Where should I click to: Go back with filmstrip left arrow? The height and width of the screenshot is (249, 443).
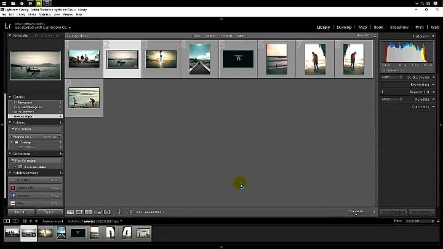pyautogui.click(x=31, y=221)
